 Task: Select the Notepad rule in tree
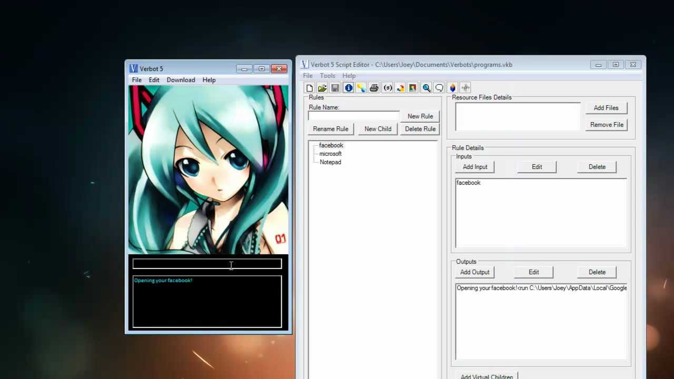tap(330, 162)
